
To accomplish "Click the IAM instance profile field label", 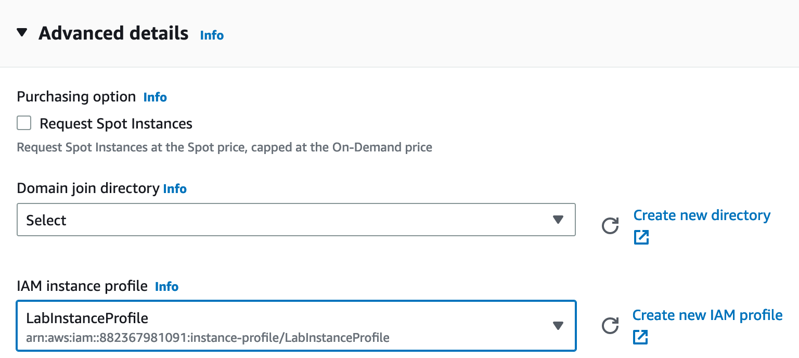I will coord(83,286).
